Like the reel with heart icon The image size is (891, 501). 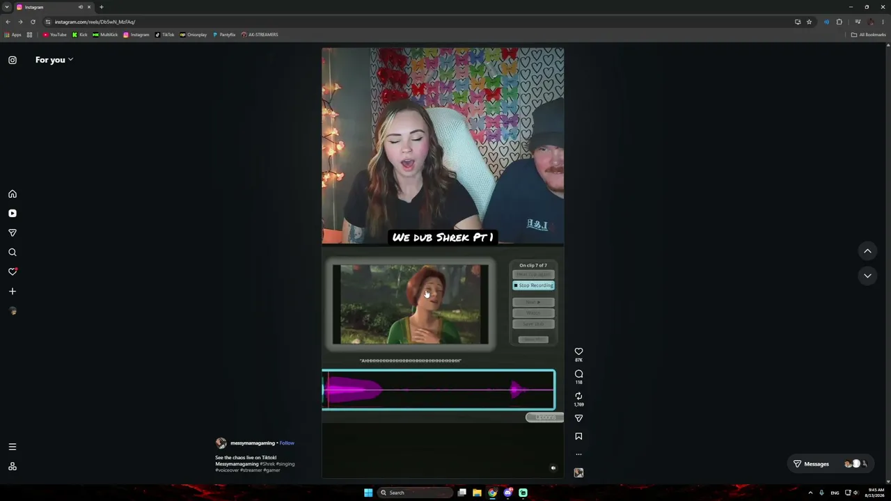(578, 351)
